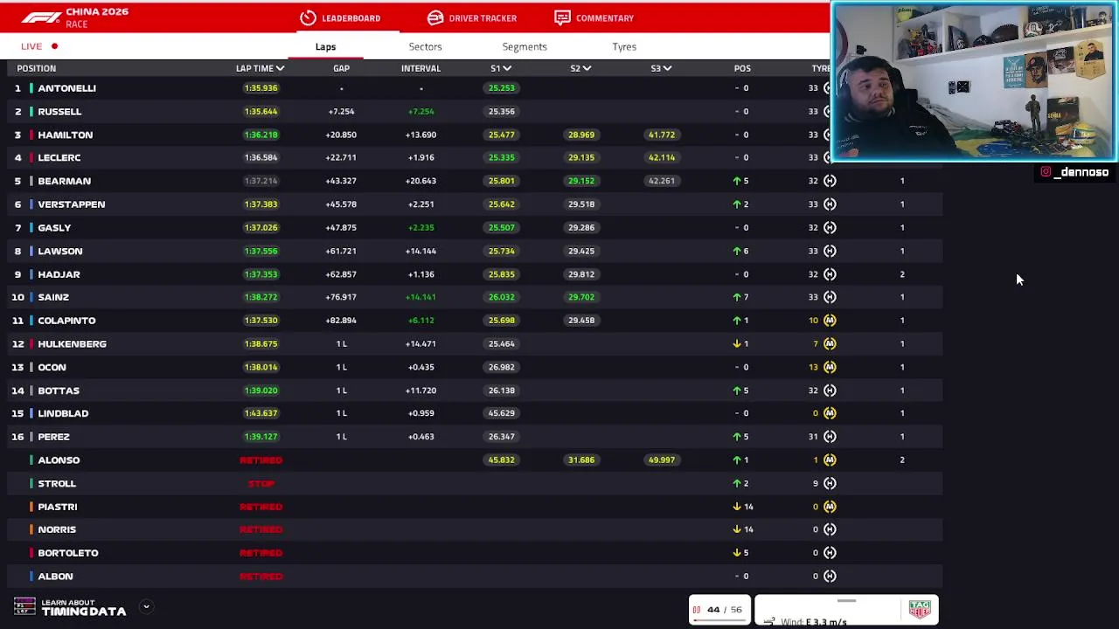Click Hamilton's lap time 1:36.218
Viewport: 1119px width, 629px height.
[x=261, y=135]
